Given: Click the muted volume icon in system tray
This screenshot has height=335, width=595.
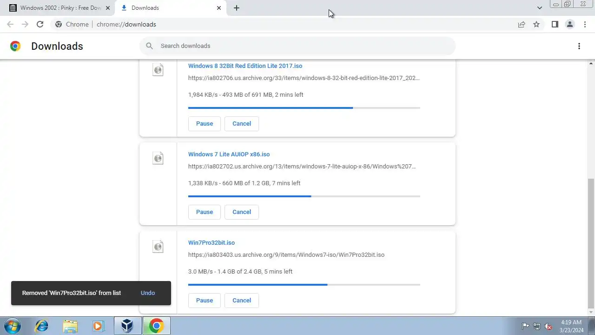Looking at the screenshot, I should 549,326.
